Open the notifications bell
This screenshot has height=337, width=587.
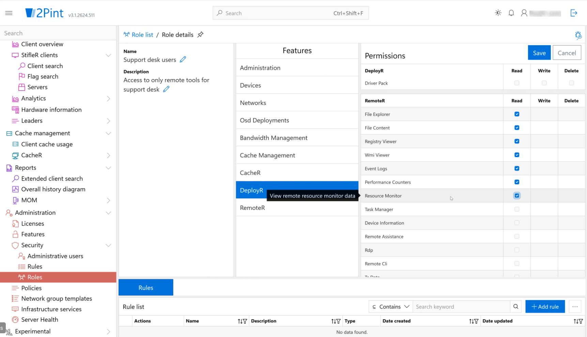[511, 13]
